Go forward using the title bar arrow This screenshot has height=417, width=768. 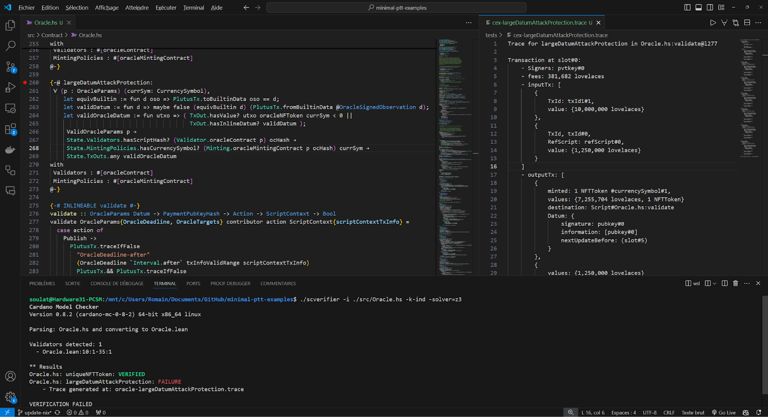point(258,7)
